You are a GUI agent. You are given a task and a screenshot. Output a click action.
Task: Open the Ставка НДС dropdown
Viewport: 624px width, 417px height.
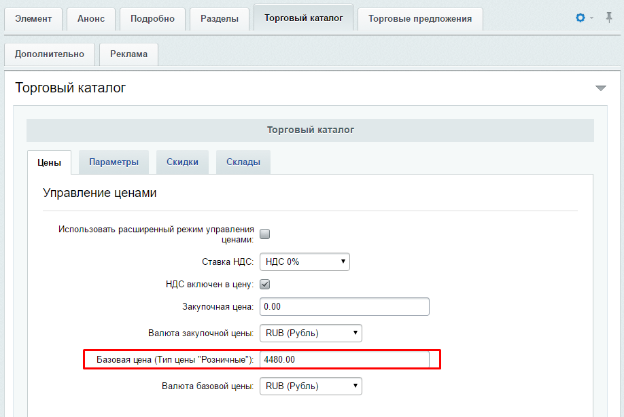[305, 262]
